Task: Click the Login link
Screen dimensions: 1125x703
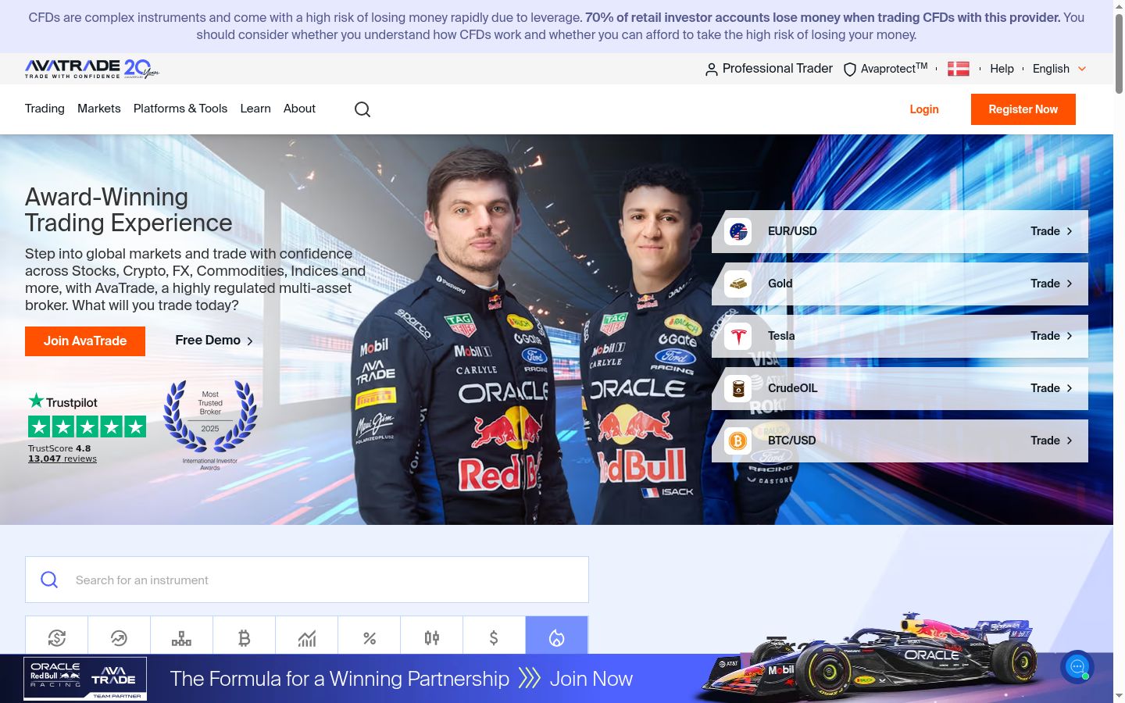Action: pyautogui.click(x=924, y=109)
